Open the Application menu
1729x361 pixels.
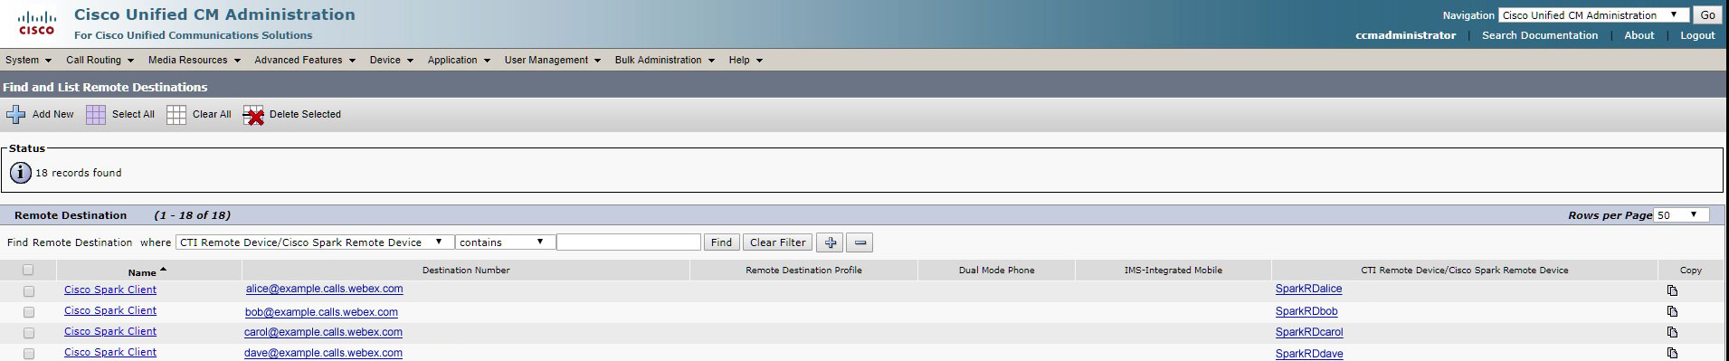pos(459,60)
